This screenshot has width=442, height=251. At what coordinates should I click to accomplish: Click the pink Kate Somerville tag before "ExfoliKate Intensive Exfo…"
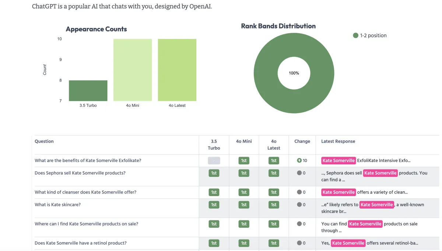click(x=338, y=160)
